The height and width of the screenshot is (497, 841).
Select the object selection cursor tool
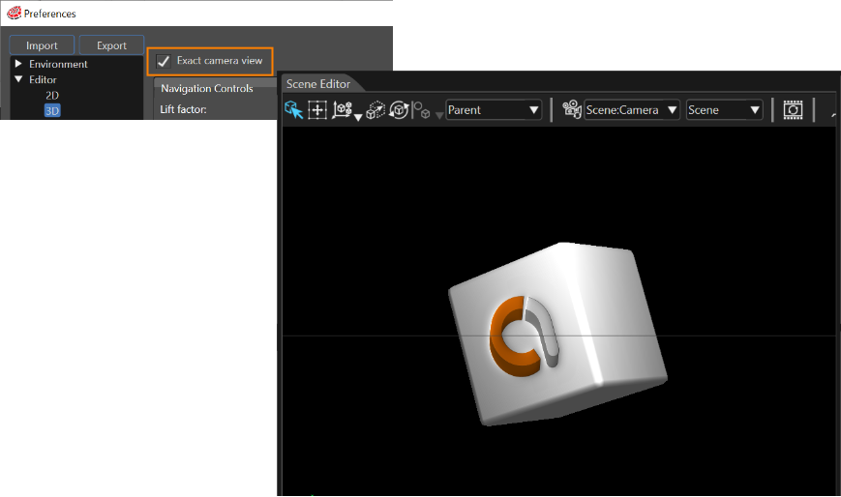[293, 110]
